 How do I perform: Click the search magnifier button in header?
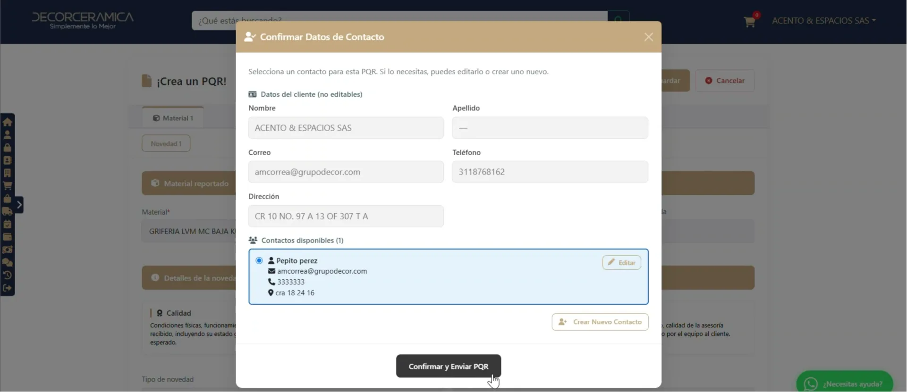(618, 20)
